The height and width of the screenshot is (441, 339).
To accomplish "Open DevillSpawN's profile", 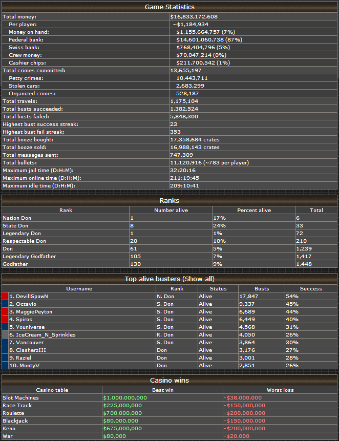I will (32, 297).
